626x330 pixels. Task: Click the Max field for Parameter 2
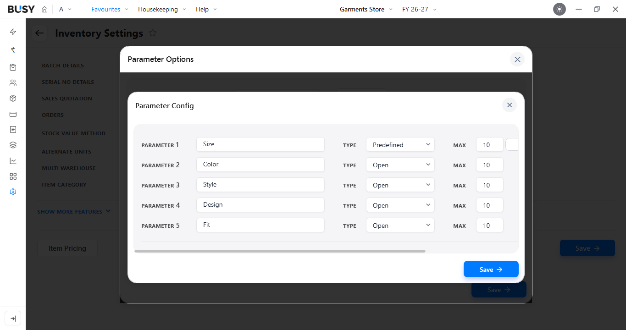(490, 165)
